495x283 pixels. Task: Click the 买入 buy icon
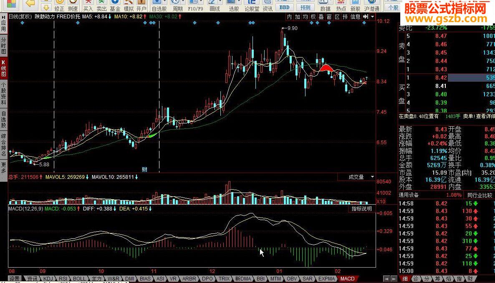click(88, 6)
